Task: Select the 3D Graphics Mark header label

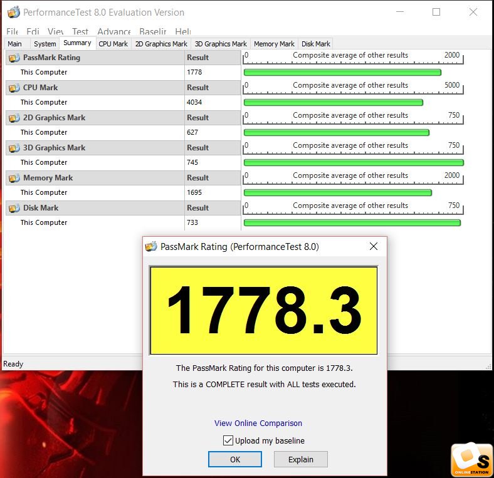Action: click(54, 148)
